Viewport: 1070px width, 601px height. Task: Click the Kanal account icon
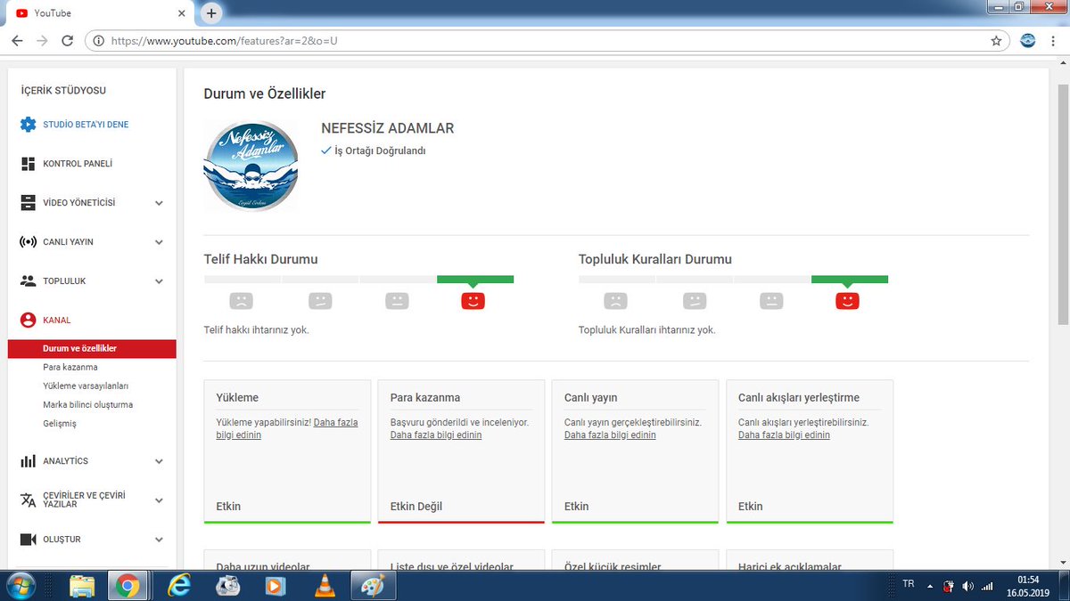[x=28, y=320]
